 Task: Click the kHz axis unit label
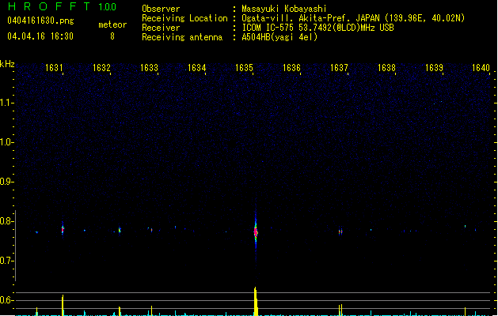click(7, 63)
